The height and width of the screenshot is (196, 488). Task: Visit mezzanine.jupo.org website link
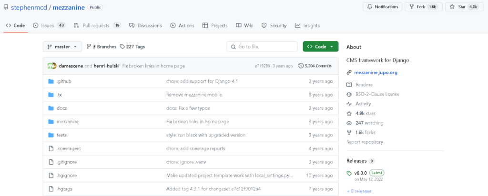[376, 73]
